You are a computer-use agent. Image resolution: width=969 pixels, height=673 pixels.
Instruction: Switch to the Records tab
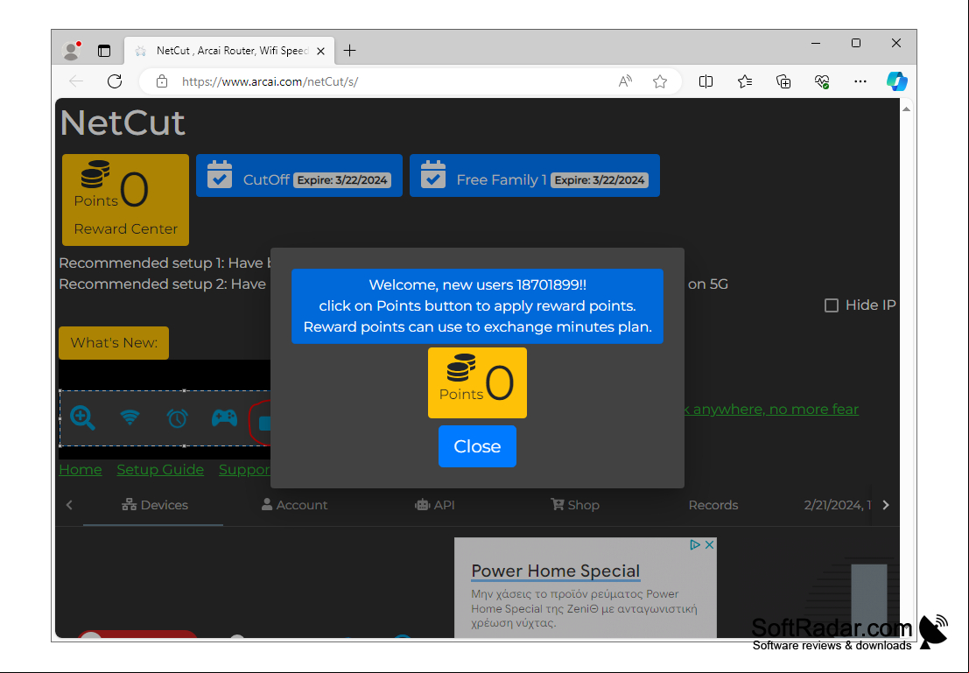pos(713,505)
